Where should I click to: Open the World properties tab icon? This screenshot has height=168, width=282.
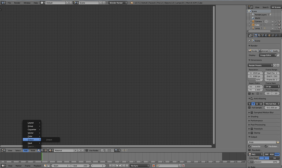click(x=266, y=36)
